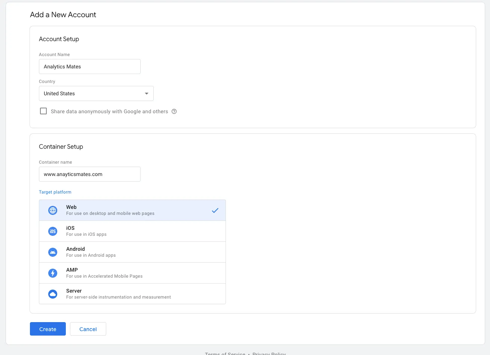The height and width of the screenshot is (355, 490).
Task: Select the Server target platform title
Action: [x=74, y=291]
